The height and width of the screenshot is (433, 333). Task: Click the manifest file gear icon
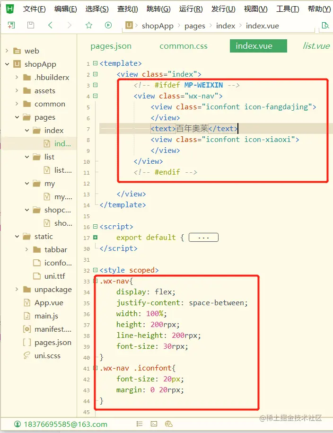(x=27, y=329)
